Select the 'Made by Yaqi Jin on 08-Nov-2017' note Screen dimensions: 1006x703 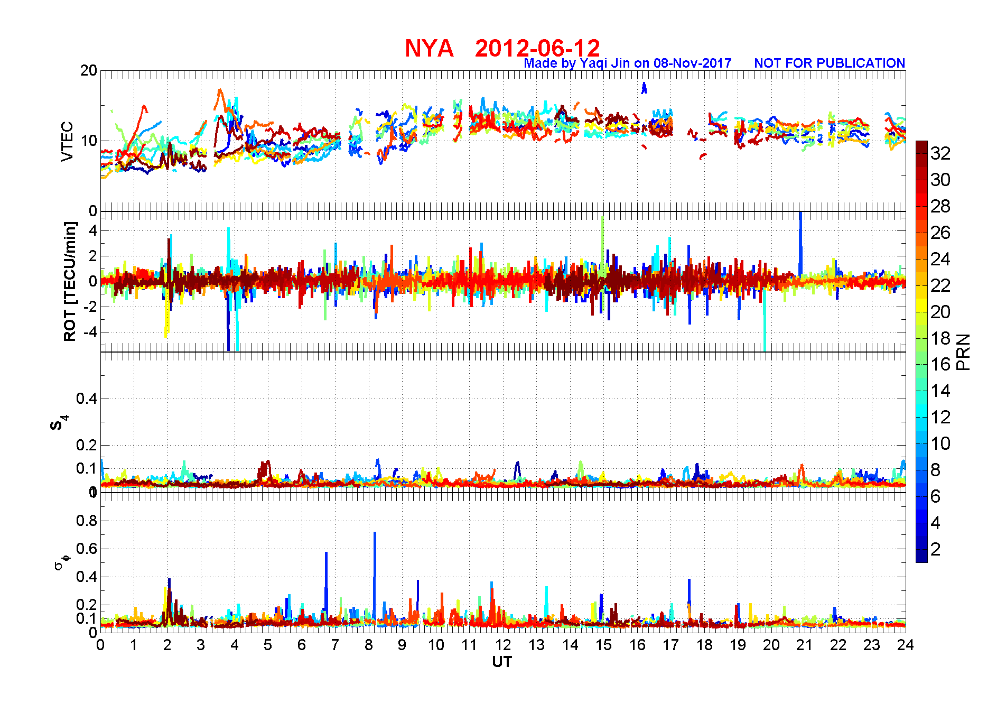(628, 63)
